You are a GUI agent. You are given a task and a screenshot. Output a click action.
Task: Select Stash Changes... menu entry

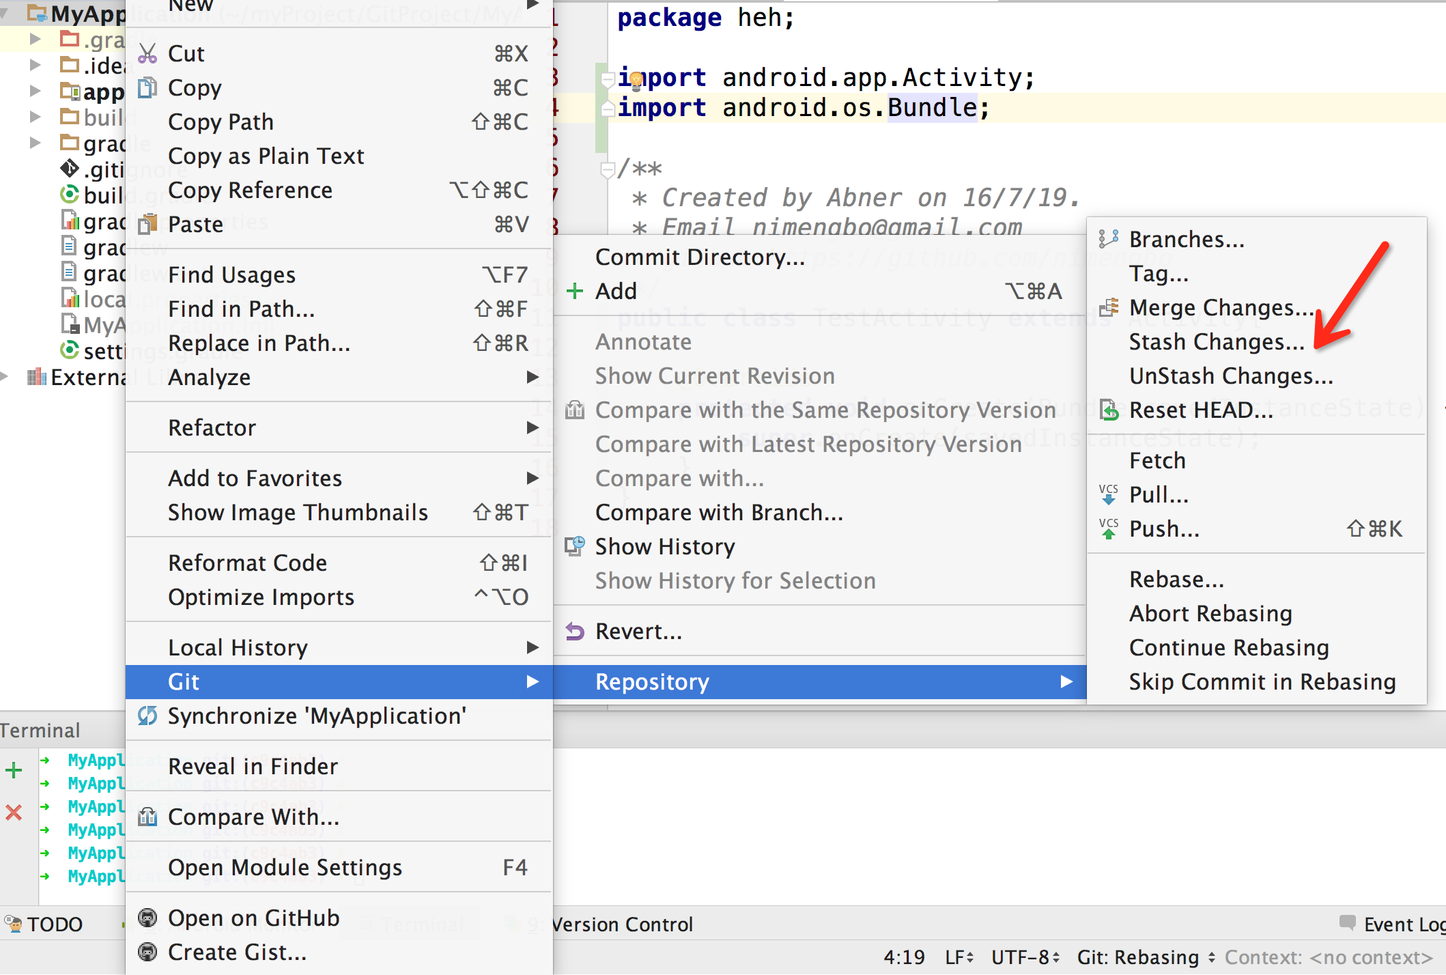[1216, 341]
